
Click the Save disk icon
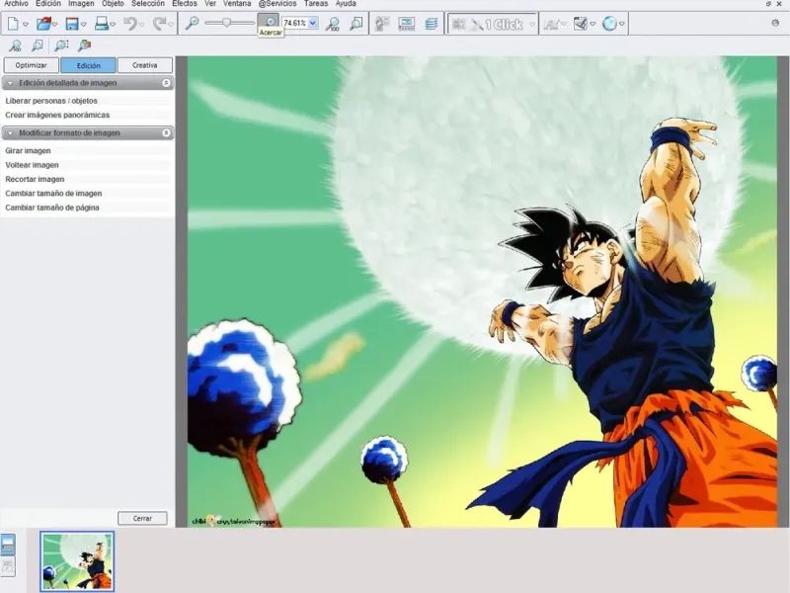(x=72, y=23)
